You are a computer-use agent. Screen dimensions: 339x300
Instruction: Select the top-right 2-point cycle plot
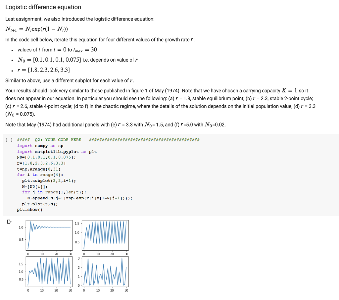pyautogui.click(x=105, y=235)
